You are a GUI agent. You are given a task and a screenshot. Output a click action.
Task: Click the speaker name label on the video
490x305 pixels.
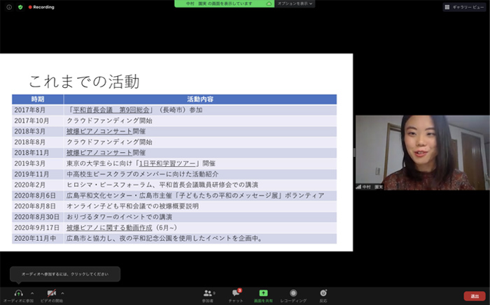pos(370,187)
